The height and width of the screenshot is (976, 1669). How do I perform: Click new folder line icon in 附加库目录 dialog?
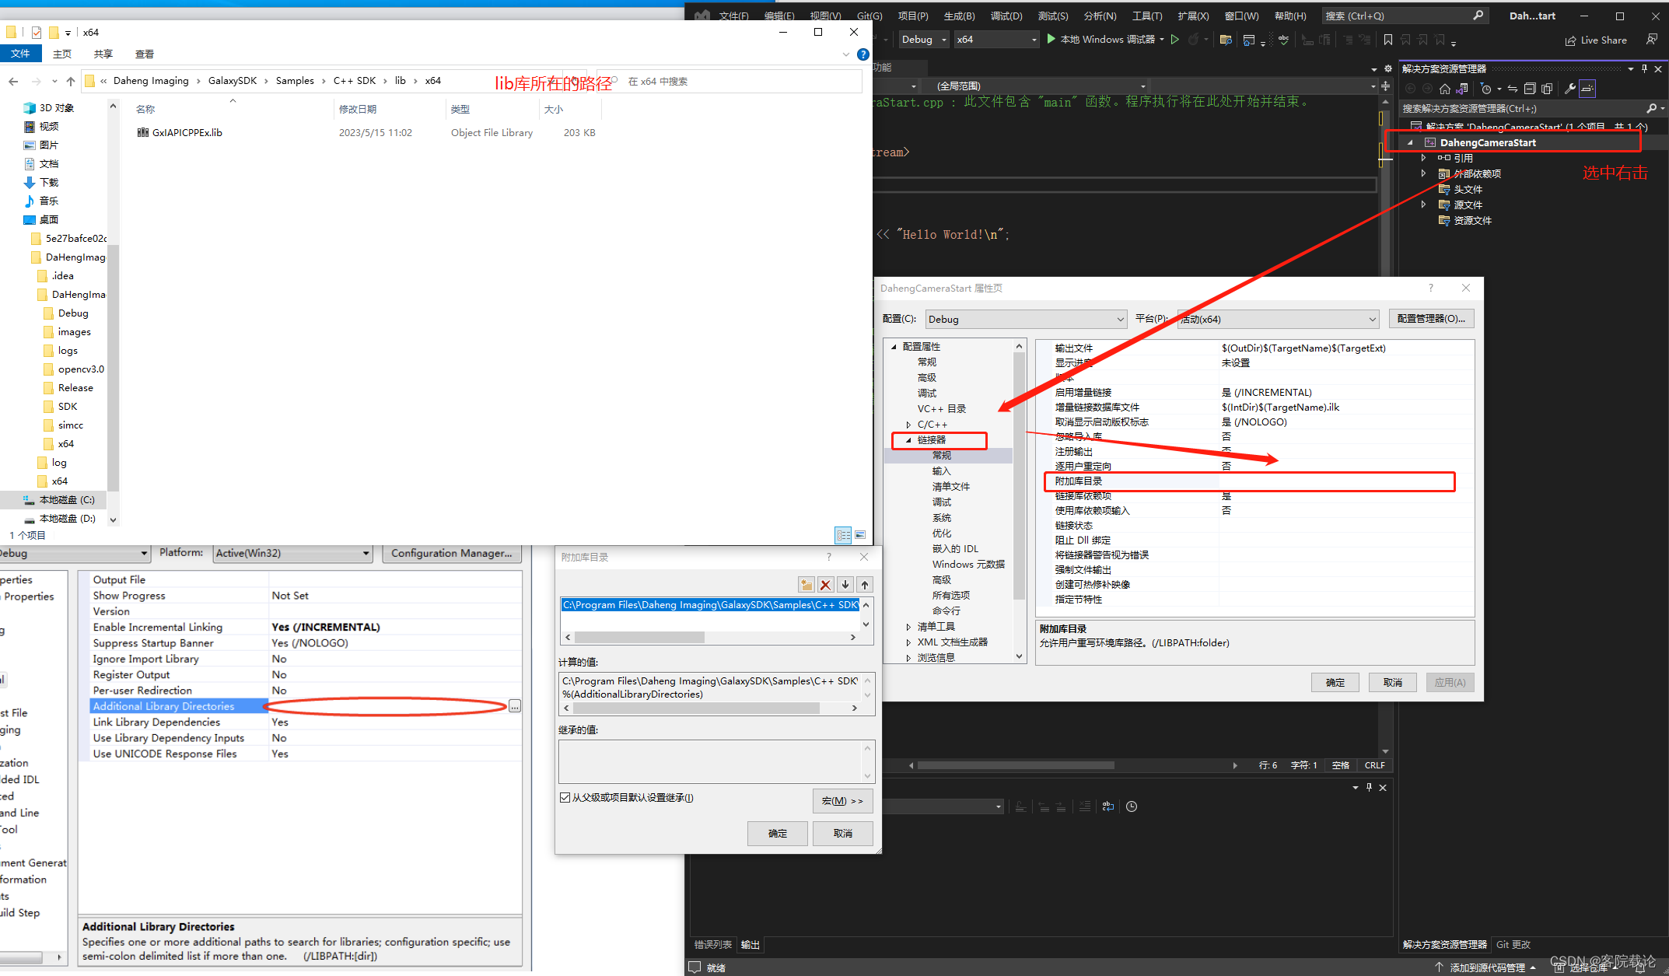(807, 585)
